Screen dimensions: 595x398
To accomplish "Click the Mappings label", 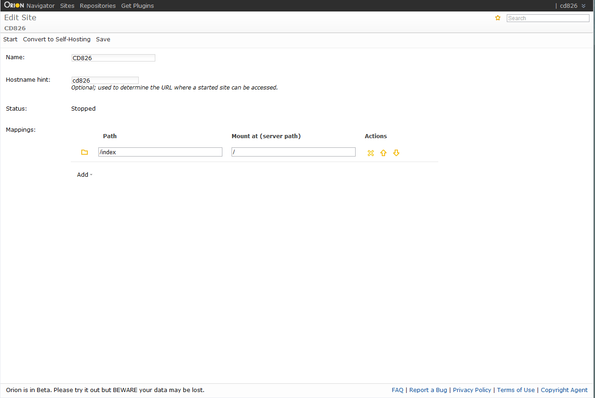I will coord(21,129).
